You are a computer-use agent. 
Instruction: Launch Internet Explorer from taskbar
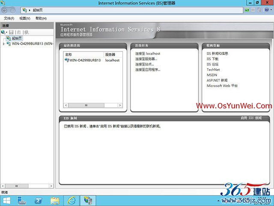pyautogui.click(x=71, y=200)
